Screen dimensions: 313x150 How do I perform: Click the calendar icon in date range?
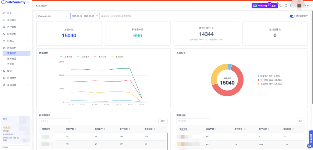pos(97,16)
